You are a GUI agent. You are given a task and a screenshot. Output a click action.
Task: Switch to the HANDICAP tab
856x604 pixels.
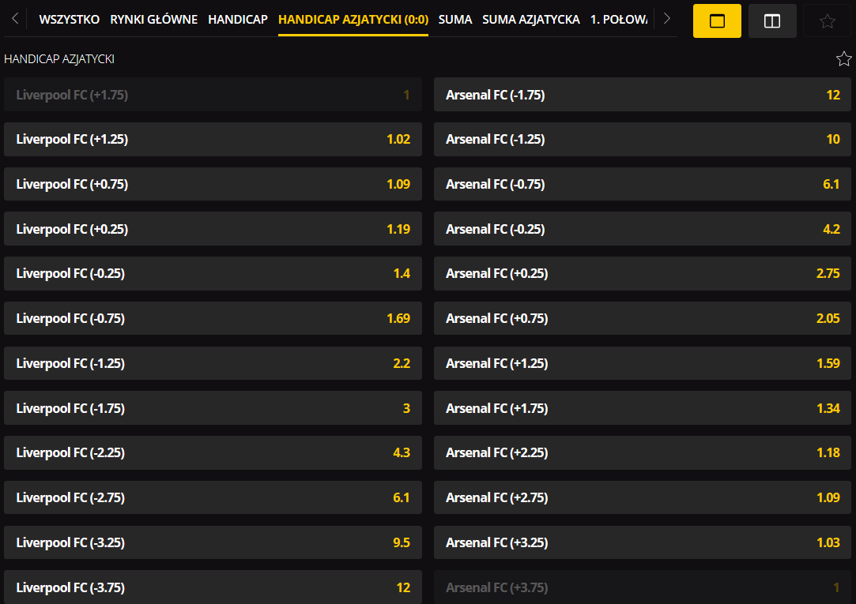(238, 20)
